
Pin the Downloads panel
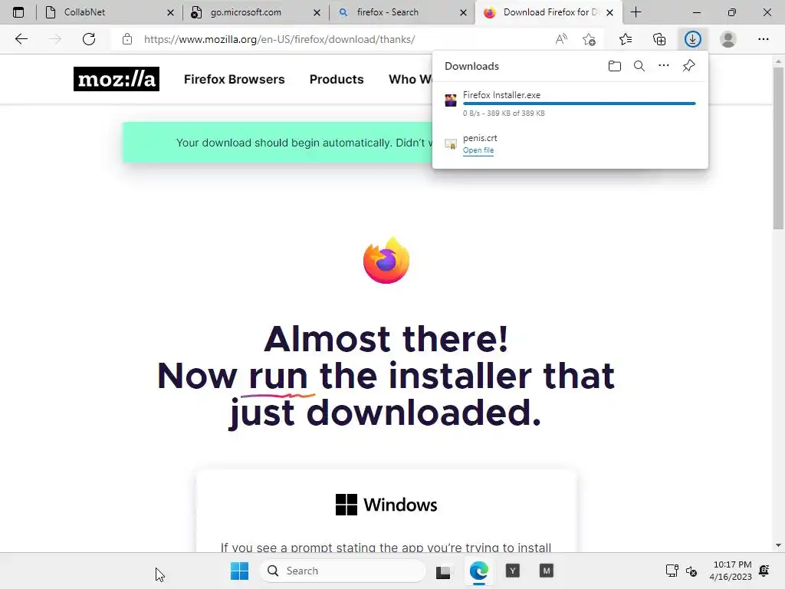[x=689, y=66]
